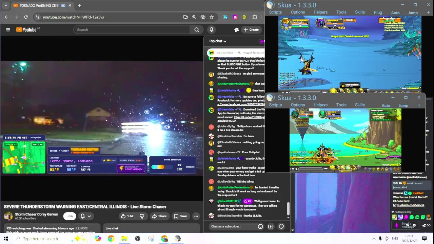Dislike the video with thumbs down

click(x=142, y=216)
